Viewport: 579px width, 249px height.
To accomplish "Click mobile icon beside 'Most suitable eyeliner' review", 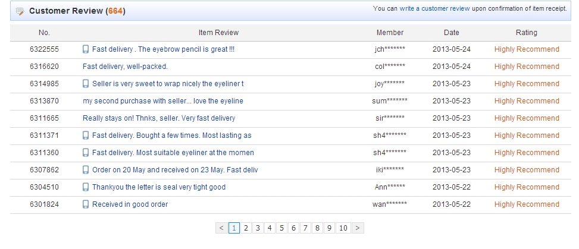I will [x=86, y=153].
